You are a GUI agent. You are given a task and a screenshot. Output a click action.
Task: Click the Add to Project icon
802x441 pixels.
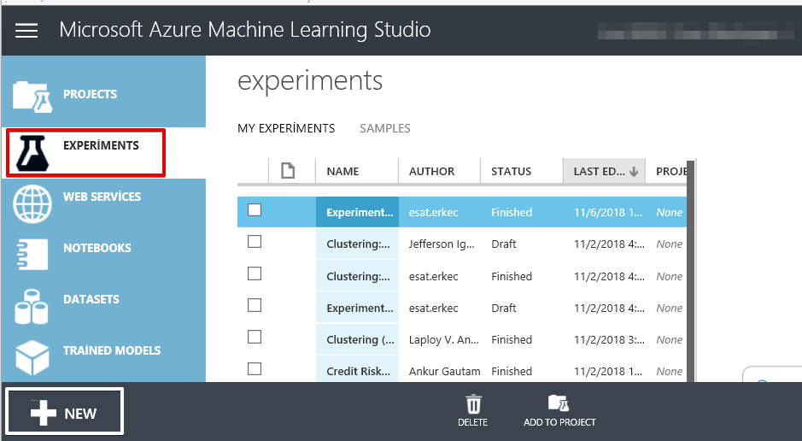pos(559,405)
